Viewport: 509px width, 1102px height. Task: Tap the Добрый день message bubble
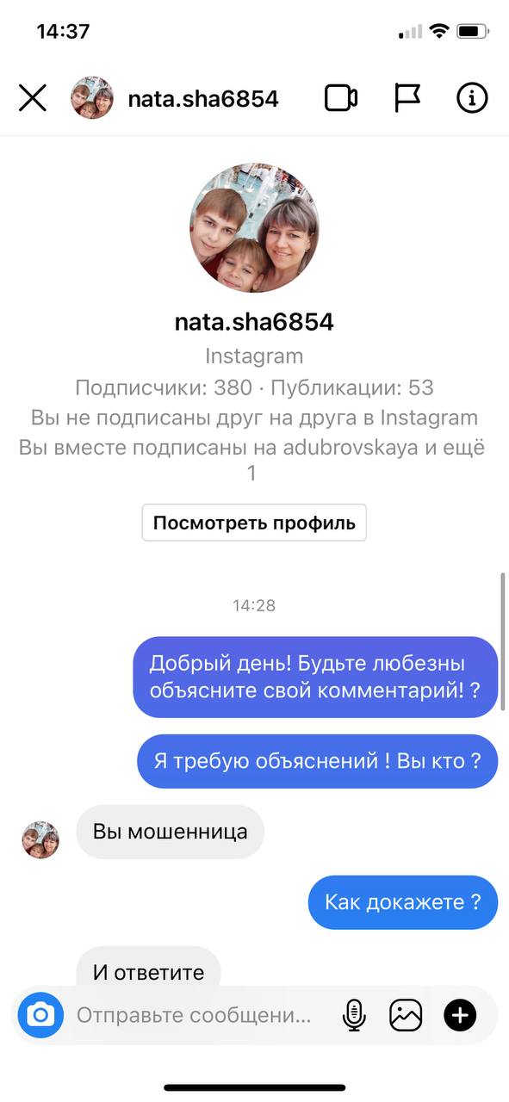click(x=315, y=678)
